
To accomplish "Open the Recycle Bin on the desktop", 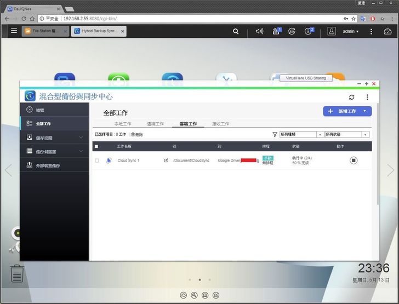I will 18,272.
